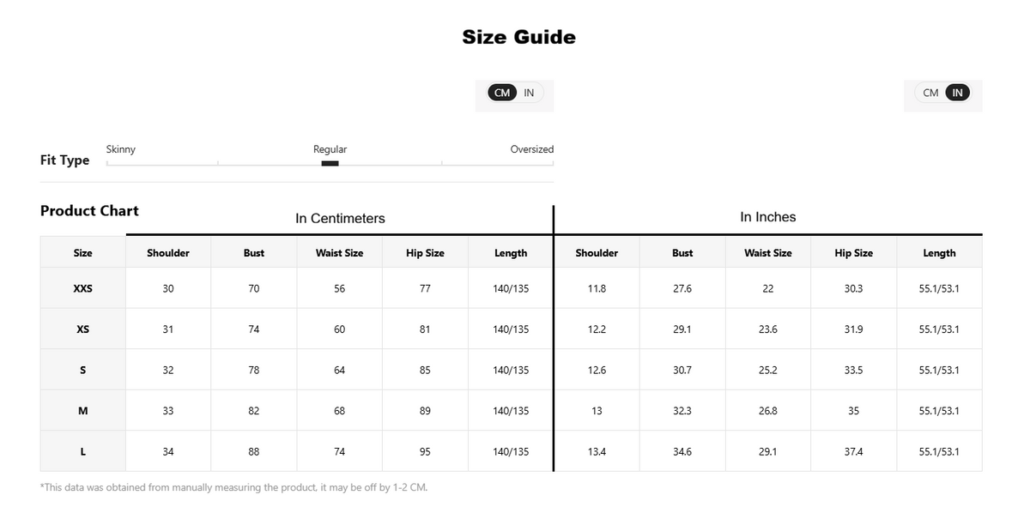Viewport: 1030px width, 519px height.
Task: Click the Oversized fit label
Action: [532, 149]
